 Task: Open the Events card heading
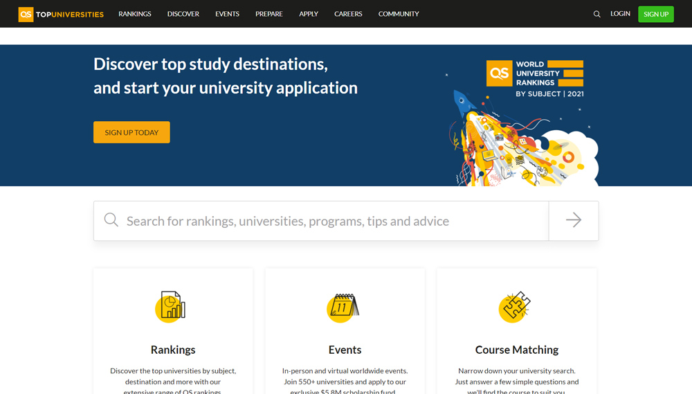click(345, 350)
